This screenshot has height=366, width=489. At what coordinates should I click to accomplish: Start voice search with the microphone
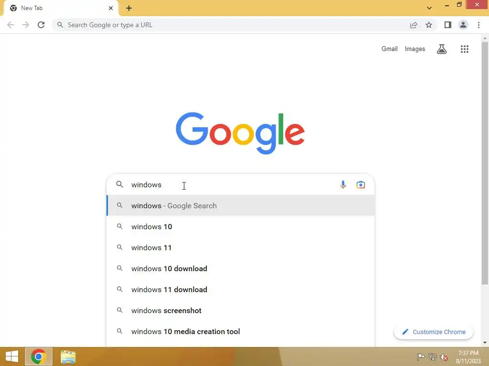[343, 184]
